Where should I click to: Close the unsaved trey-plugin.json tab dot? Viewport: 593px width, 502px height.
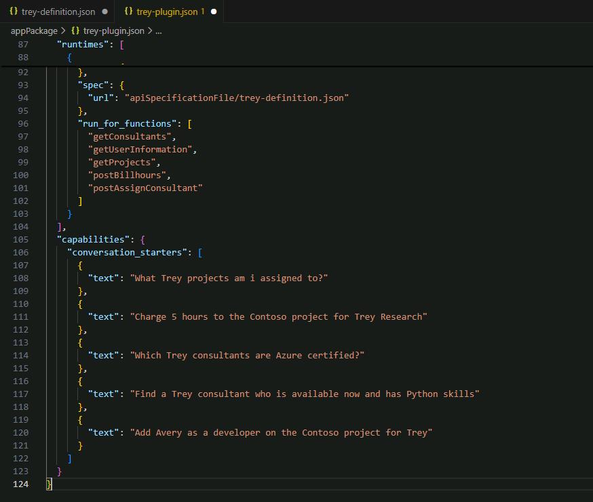214,12
